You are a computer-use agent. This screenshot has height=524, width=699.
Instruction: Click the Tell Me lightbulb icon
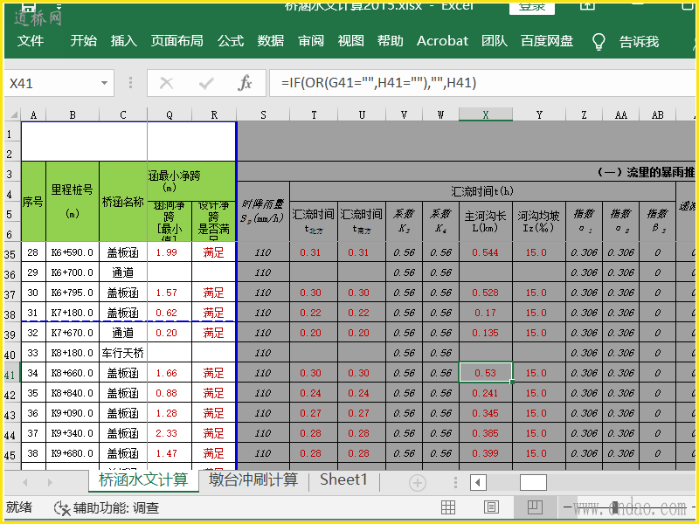click(599, 41)
